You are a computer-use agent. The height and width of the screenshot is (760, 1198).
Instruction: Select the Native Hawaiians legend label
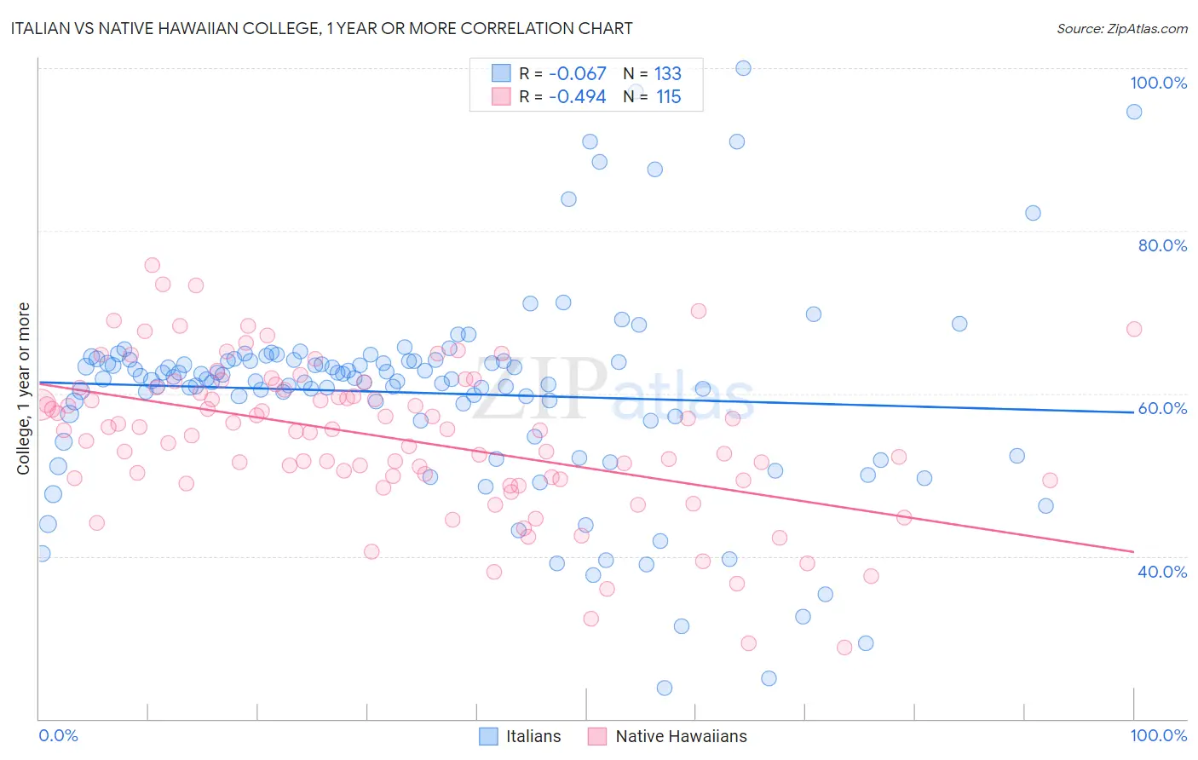tap(681, 736)
